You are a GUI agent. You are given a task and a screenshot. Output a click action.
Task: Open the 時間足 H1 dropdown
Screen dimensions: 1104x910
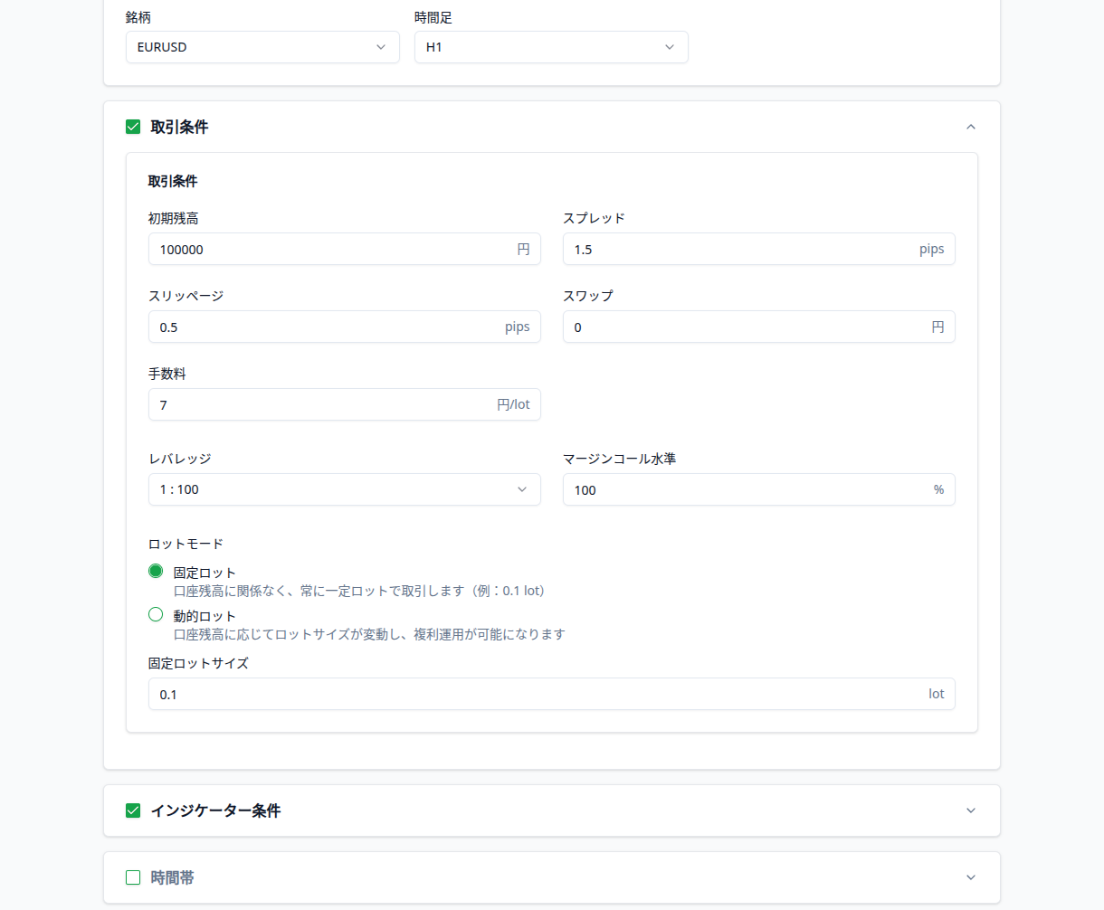(x=551, y=47)
